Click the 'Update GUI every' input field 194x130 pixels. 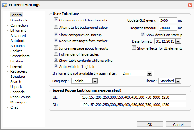pyautogui.click(x=168, y=20)
